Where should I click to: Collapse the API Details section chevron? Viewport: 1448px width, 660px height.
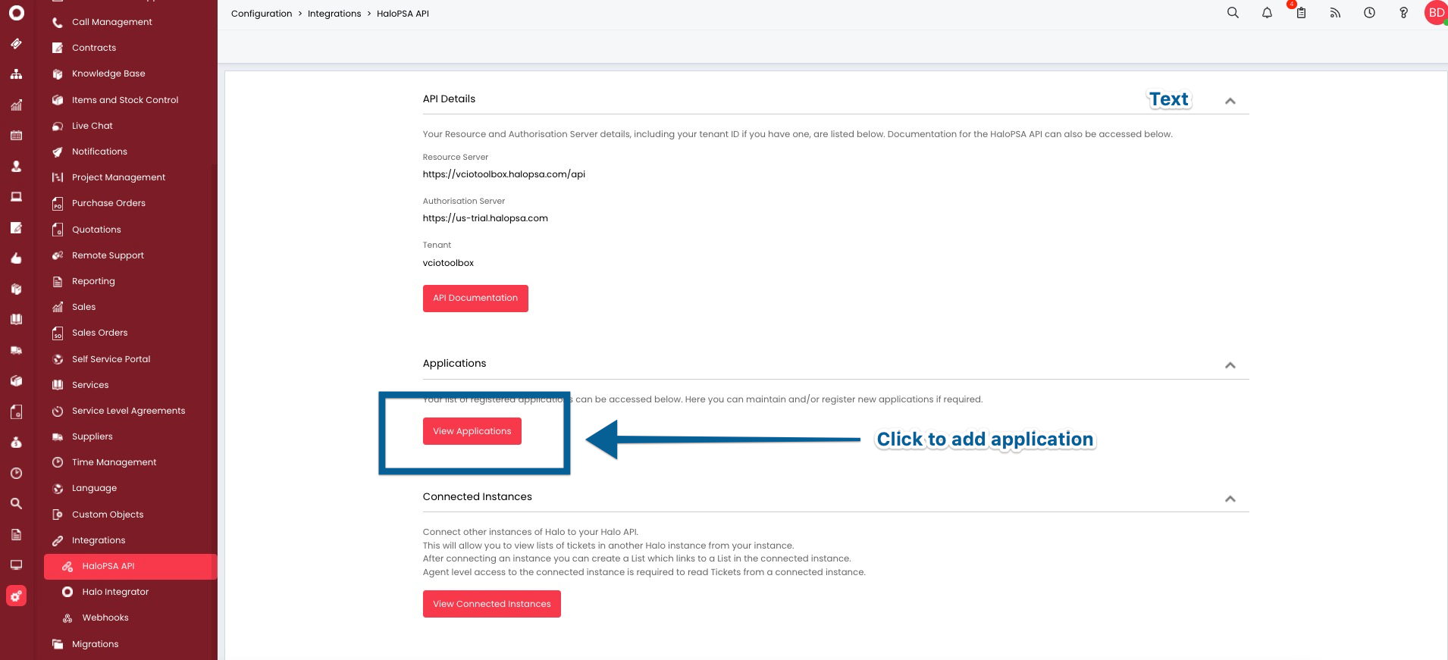click(x=1230, y=101)
